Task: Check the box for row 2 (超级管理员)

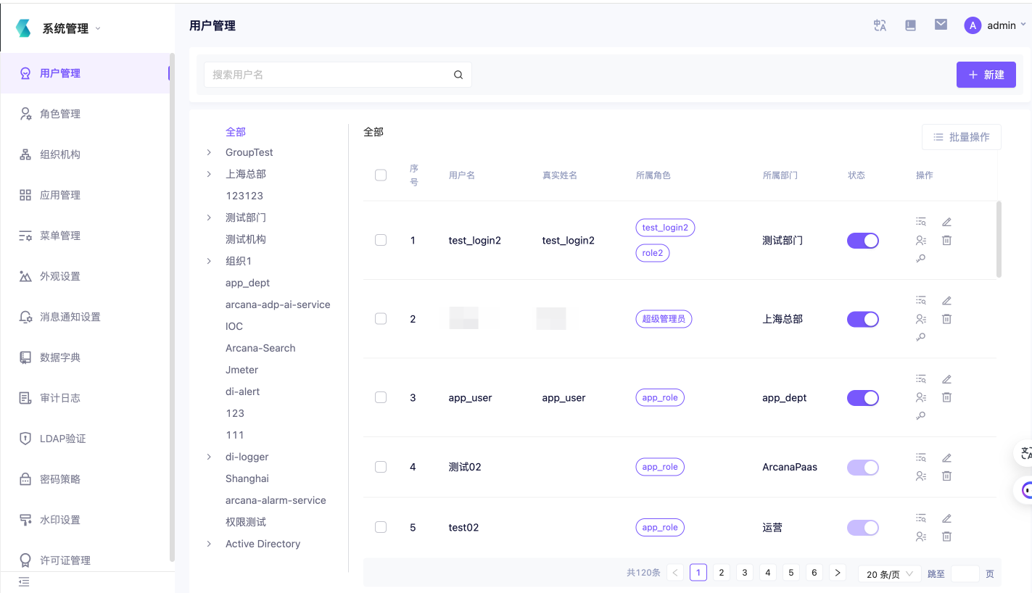Action: tap(381, 319)
